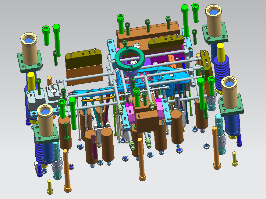Select the brass guide bushing at far top-right

coord(215,20)
